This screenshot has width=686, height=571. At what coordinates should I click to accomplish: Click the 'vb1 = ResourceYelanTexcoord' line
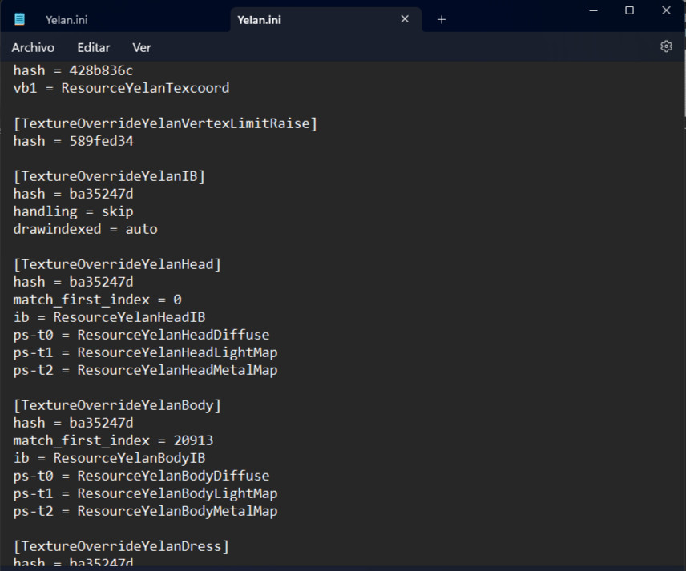point(121,88)
